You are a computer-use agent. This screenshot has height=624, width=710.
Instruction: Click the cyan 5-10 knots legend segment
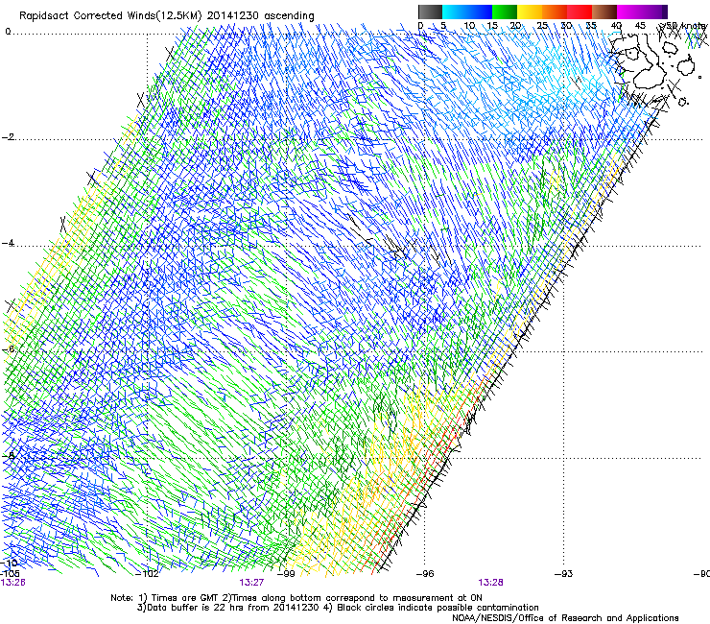pyautogui.click(x=455, y=12)
